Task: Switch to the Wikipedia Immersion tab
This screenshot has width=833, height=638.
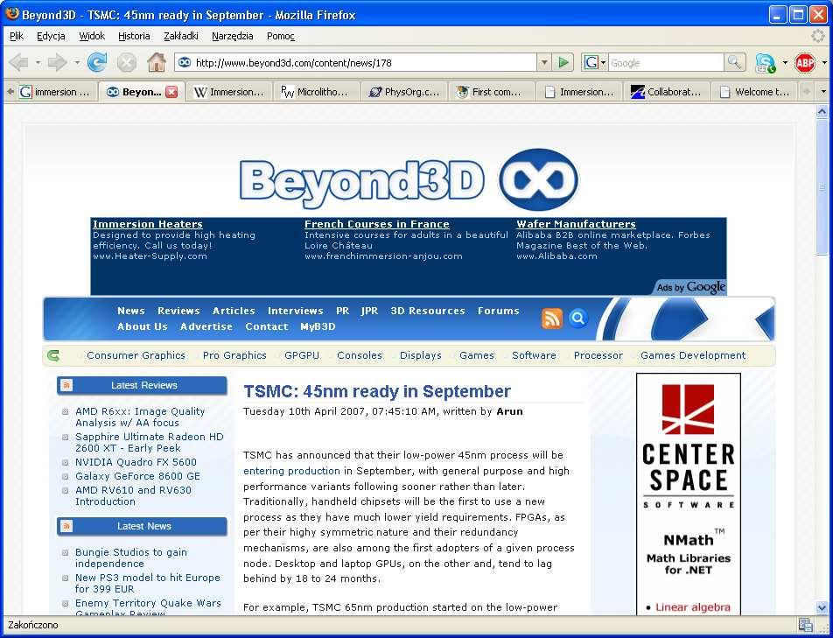Action: [229, 92]
